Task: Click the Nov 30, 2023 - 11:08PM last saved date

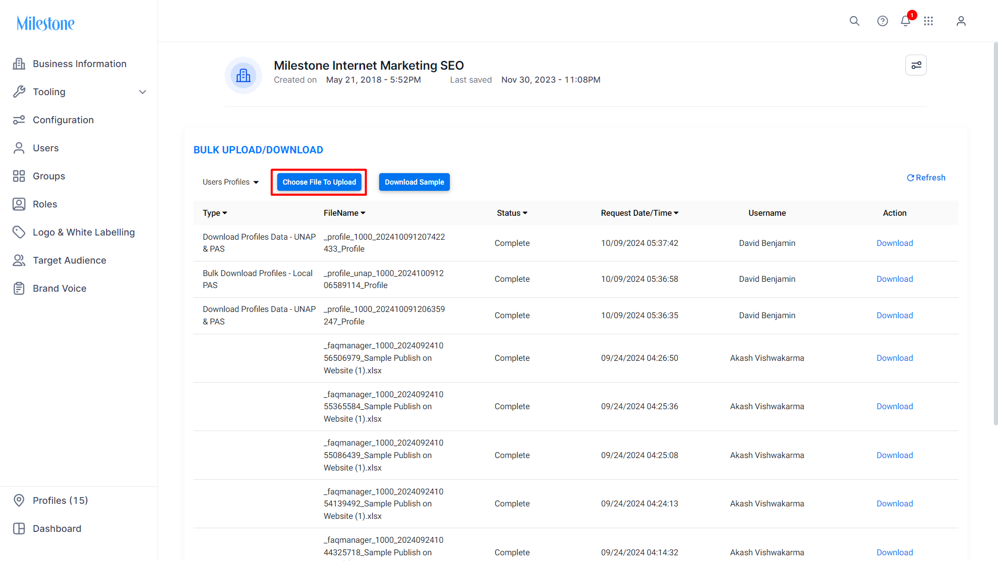Action: (551, 80)
